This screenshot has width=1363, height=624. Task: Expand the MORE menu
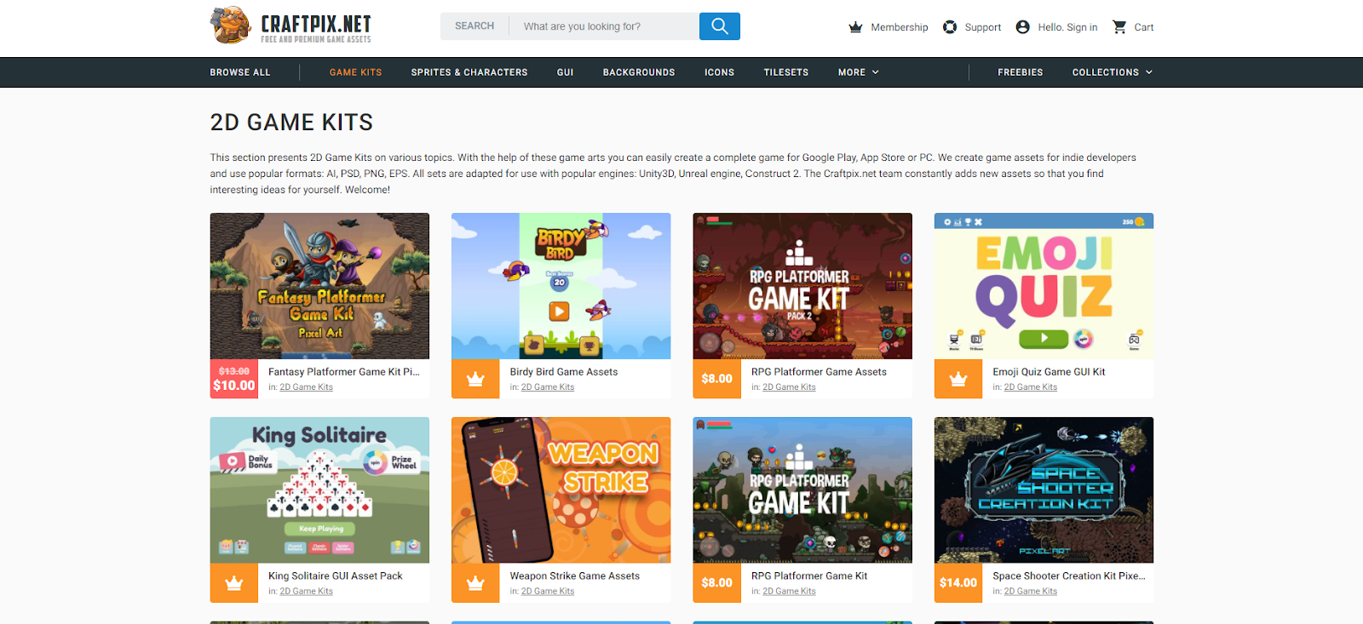click(x=858, y=72)
